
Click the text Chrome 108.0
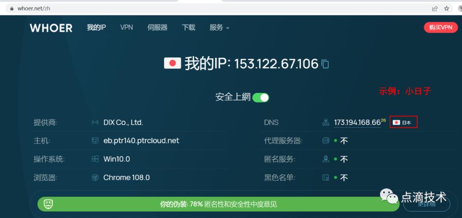(126, 177)
